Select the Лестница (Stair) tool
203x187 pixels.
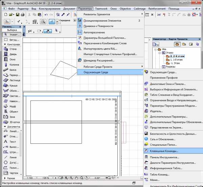pyautogui.click(x=12, y=80)
